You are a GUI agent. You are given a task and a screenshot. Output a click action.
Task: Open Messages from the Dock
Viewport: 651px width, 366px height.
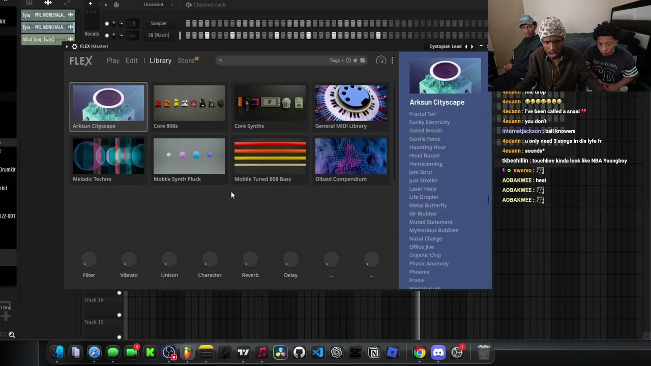click(113, 352)
